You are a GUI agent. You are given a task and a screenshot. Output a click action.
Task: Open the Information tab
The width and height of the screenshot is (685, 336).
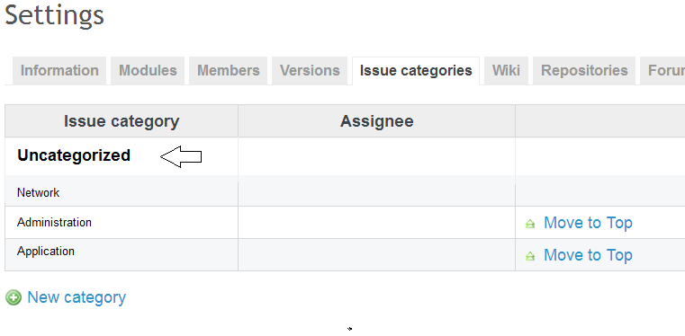coord(59,71)
